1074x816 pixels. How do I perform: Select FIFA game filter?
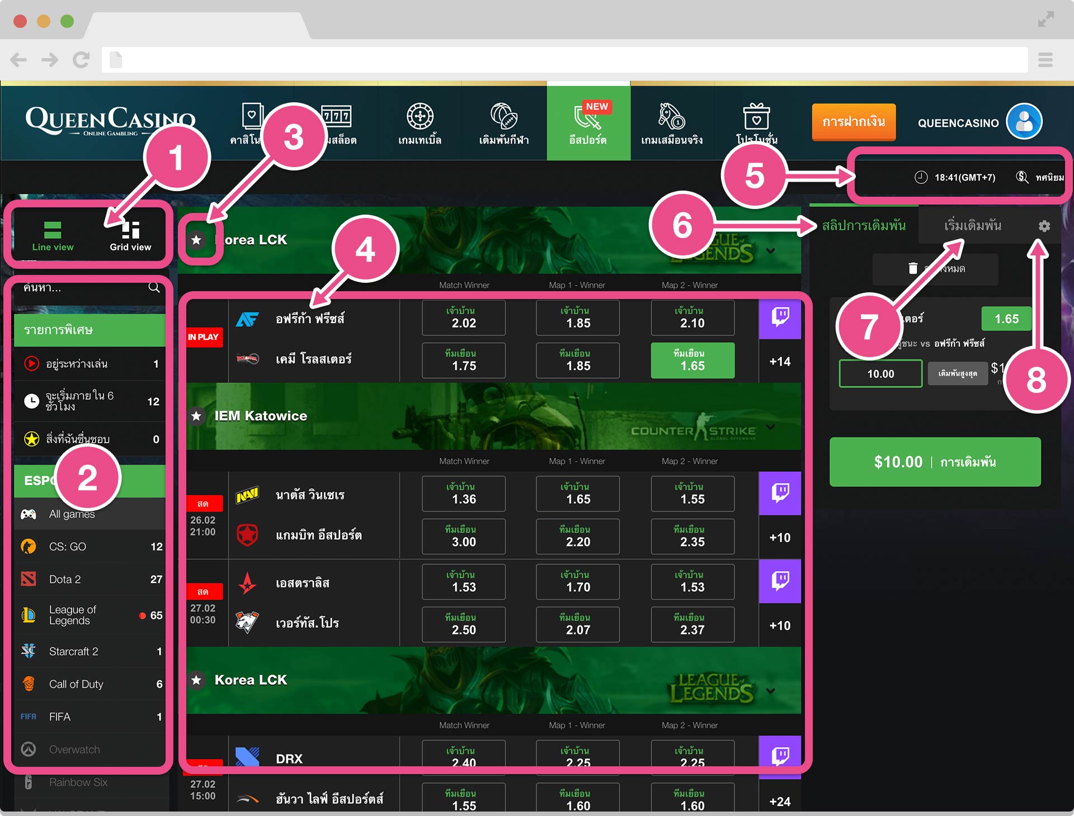(89, 717)
